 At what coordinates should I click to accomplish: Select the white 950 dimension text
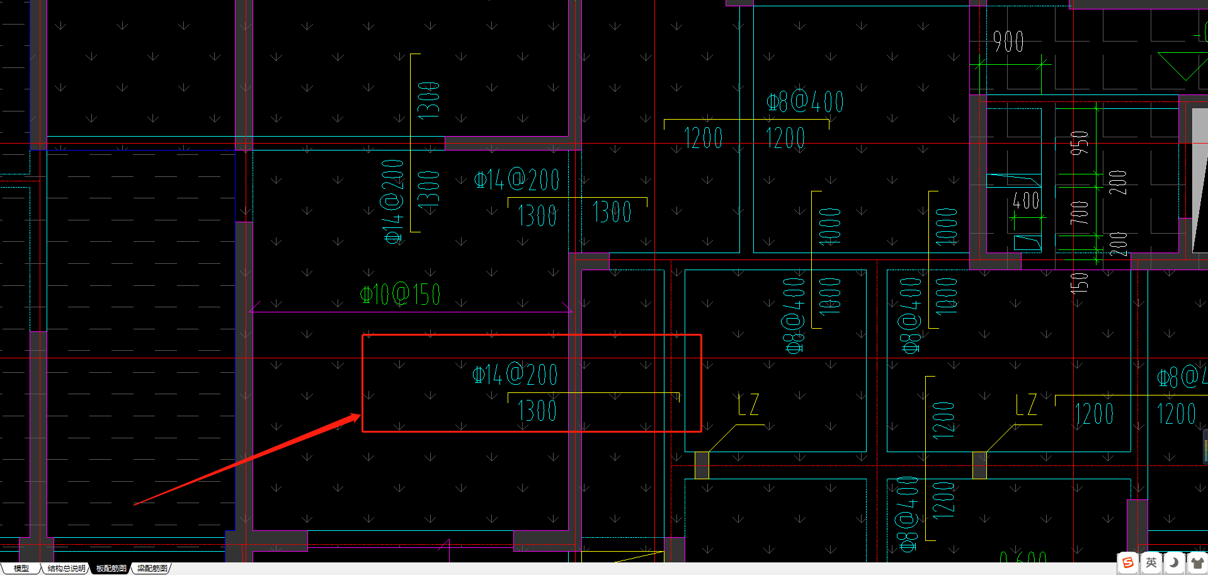coord(1080,143)
